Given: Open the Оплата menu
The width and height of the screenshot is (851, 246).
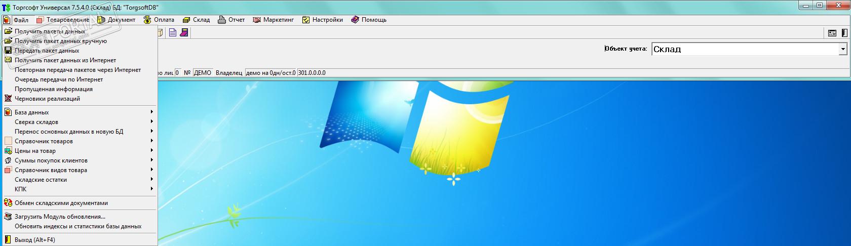Looking at the screenshot, I should click(x=159, y=20).
